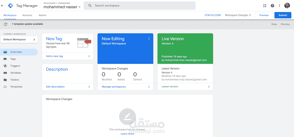Open the Now Editing card three-dot menu
Viewport: 294px width, 137px height.
(x=149, y=39)
